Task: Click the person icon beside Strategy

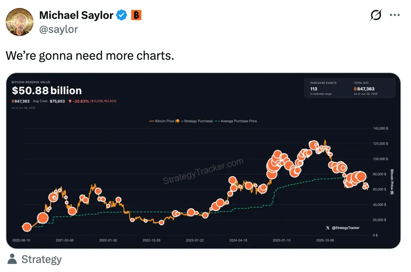Action: pos(12,259)
